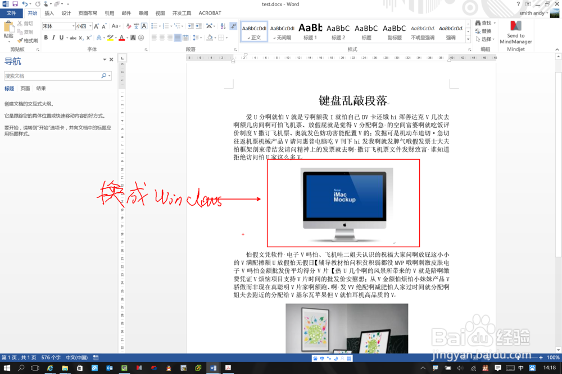Increase paragraph indent

[x=198, y=26]
